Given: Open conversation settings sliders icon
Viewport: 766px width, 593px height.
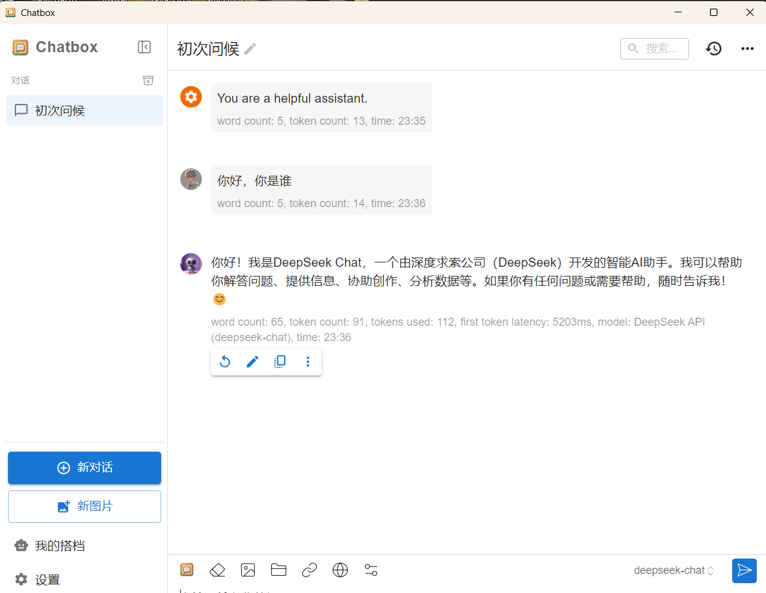Looking at the screenshot, I should tap(371, 570).
